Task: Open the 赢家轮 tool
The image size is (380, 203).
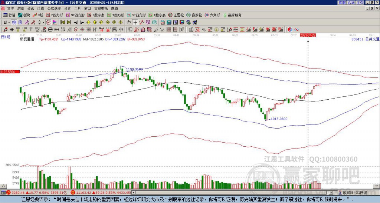Action: (x=194, y=15)
